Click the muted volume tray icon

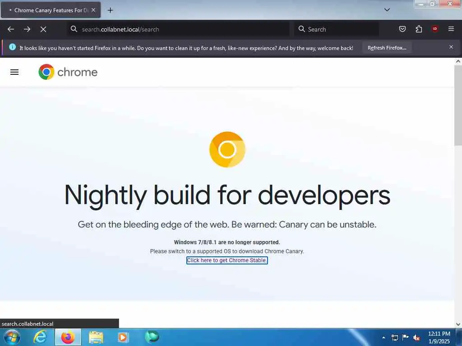[416, 337]
